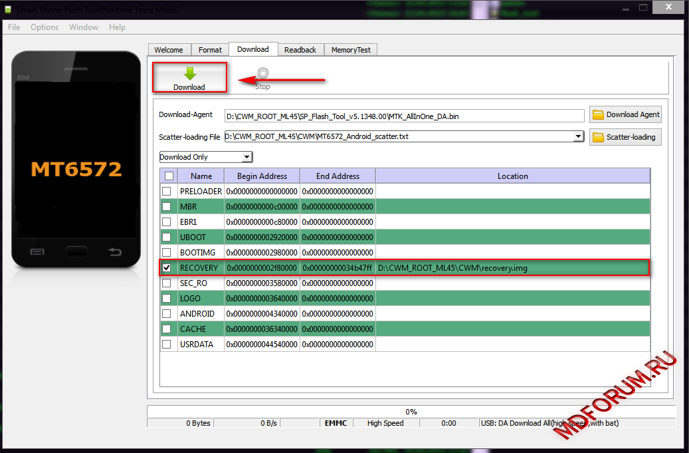The image size is (689, 453).
Task: Click the PRELOADER partition name
Action: [x=201, y=192]
